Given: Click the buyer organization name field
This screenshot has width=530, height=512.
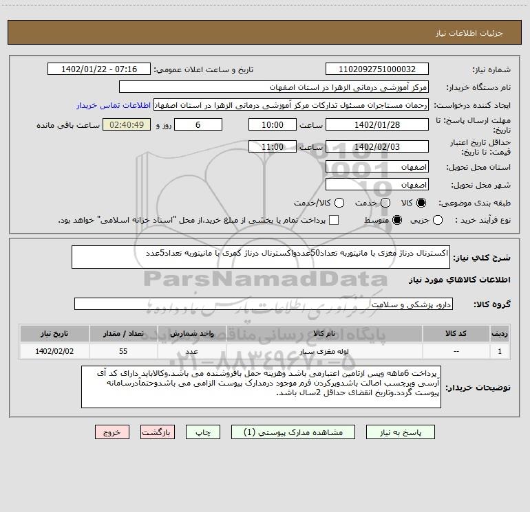Looking at the screenshot, I should (274, 87).
